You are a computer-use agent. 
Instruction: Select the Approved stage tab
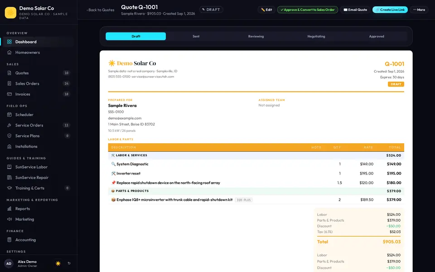pyautogui.click(x=377, y=36)
